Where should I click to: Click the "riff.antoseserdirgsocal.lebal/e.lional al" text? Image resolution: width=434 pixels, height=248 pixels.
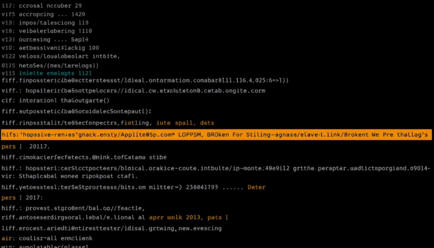point(73,218)
